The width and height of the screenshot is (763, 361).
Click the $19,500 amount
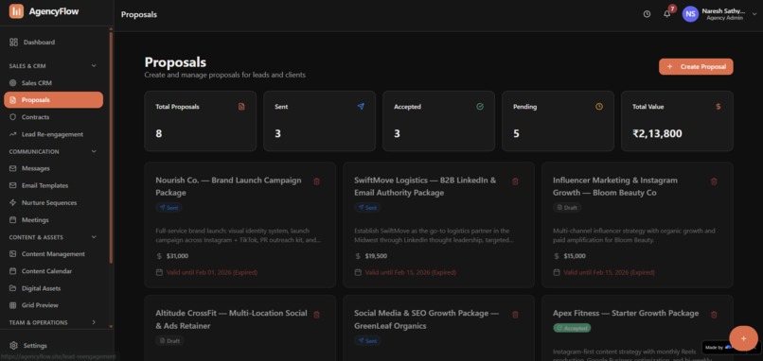tap(376, 256)
